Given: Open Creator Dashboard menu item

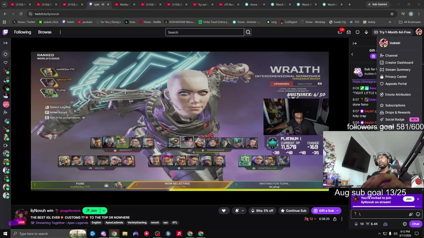Looking at the screenshot, I should point(399,62).
